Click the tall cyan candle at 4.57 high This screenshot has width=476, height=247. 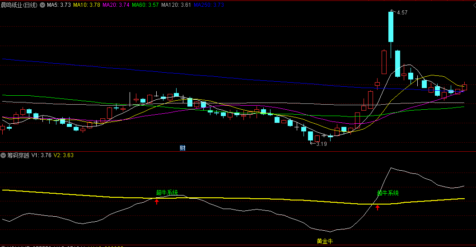point(391,27)
